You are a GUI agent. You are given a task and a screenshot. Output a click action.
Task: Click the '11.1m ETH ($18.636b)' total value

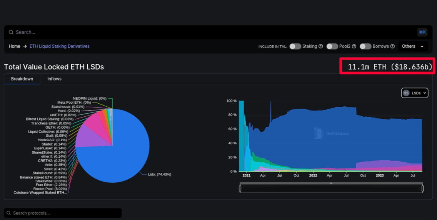point(390,67)
